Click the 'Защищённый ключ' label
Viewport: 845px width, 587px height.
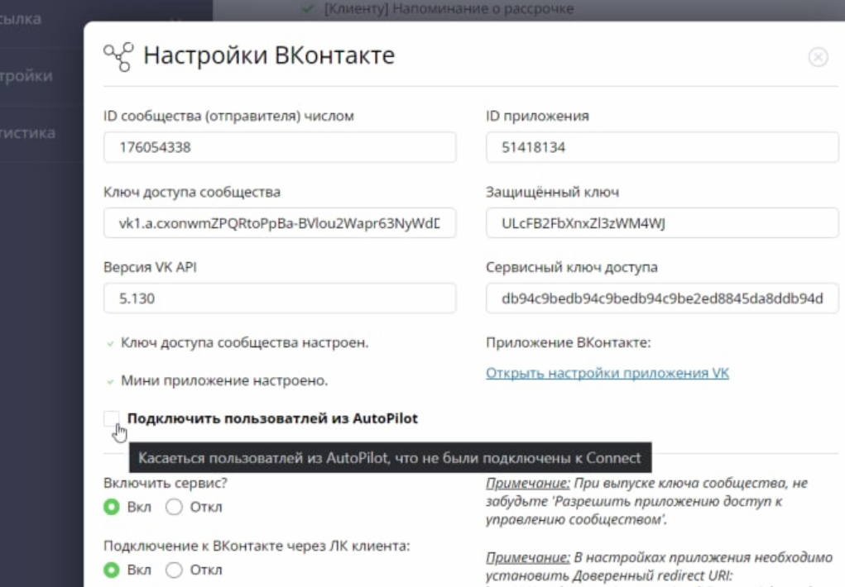click(x=552, y=192)
